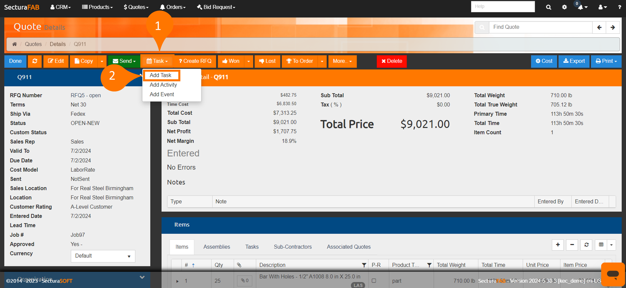Open the Copy button's dropdown arrow

pyautogui.click(x=102, y=61)
